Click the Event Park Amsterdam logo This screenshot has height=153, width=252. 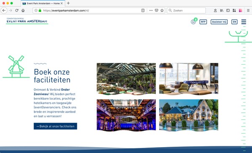(27, 21)
